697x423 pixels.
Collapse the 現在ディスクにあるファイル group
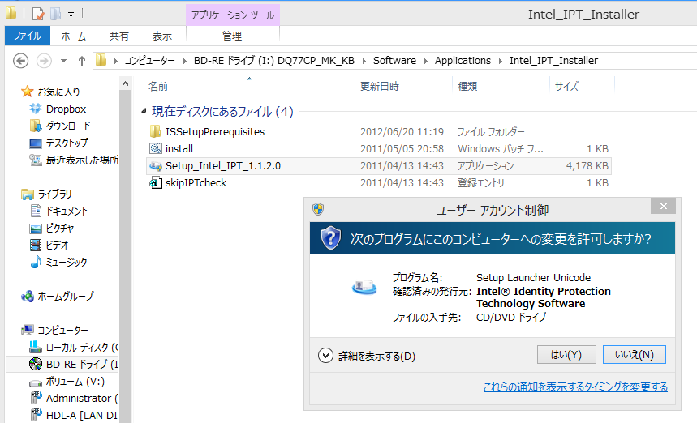pyautogui.click(x=144, y=110)
